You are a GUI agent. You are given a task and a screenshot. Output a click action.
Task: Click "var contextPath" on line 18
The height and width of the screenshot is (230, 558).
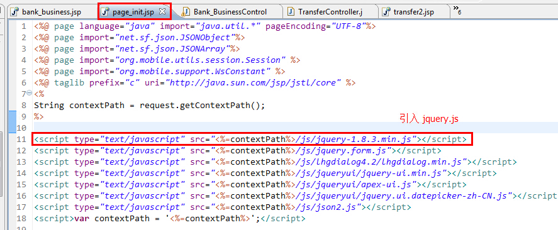(112, 219)
